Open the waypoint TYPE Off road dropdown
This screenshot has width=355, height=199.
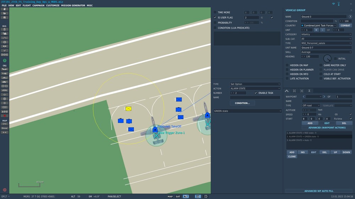311,106
